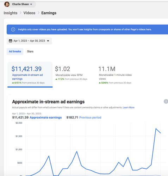The width and height of the screenshot is (168, 176).
Task: Click $182.71 previous period value
Action: pos(72,118)
